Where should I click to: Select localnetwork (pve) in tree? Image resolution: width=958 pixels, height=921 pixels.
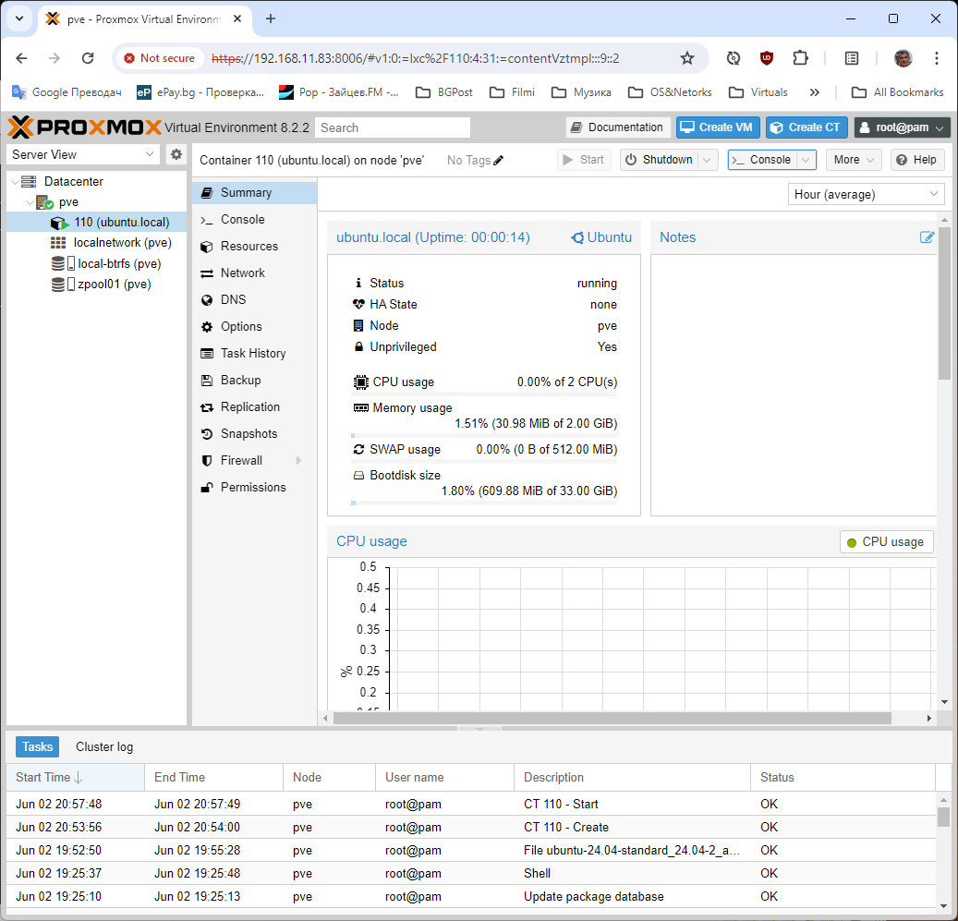96,242
